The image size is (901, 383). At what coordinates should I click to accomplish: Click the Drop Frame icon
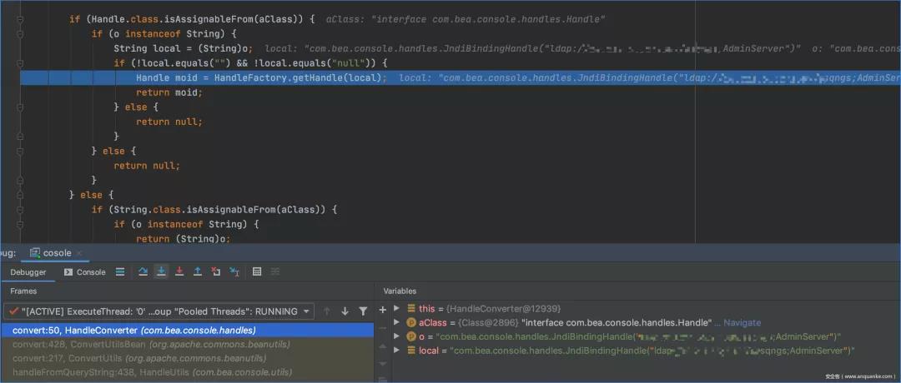(x=215, y=271)
